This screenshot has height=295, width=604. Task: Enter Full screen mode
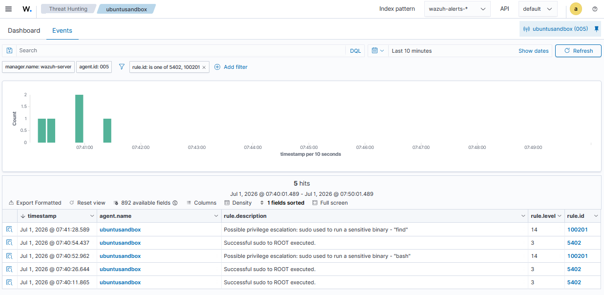(330, 203)
